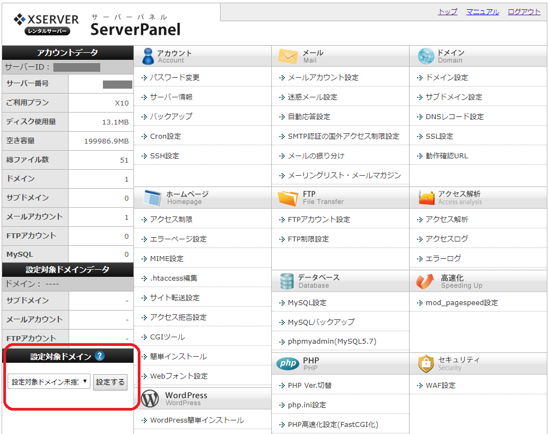Screen dimensions: 549x434
Task: Click the FTP folder icon
Action: pos(288,198)
